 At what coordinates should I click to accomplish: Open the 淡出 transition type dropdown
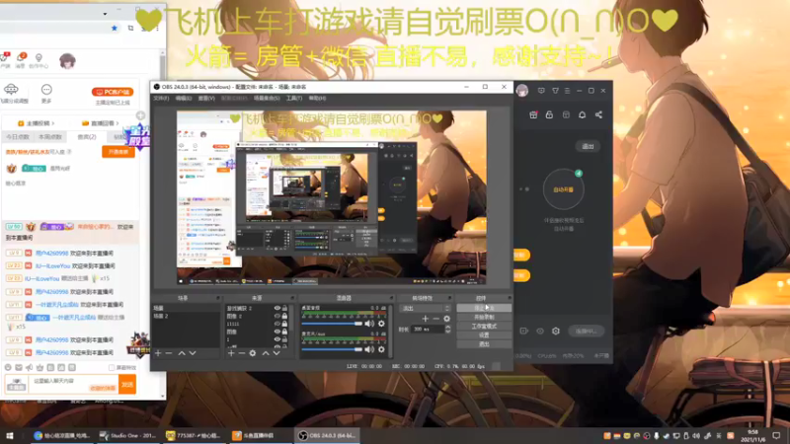[x=425, y=308]
